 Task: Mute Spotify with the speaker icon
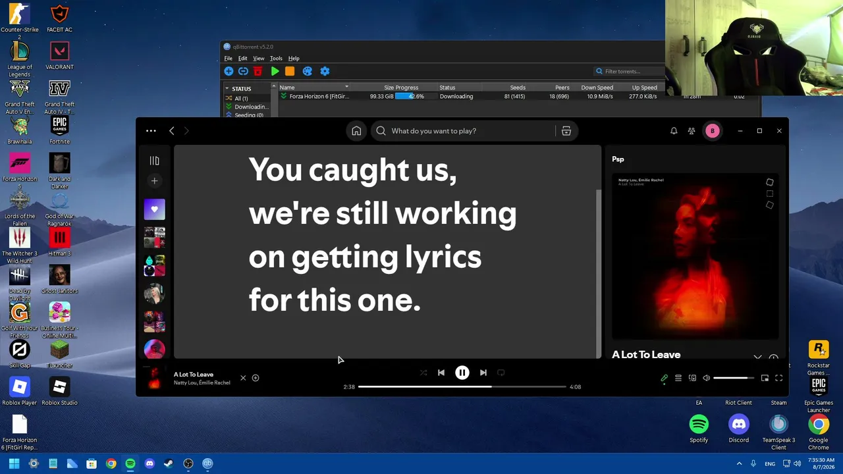pyautogui.click(x=706, y=378)
